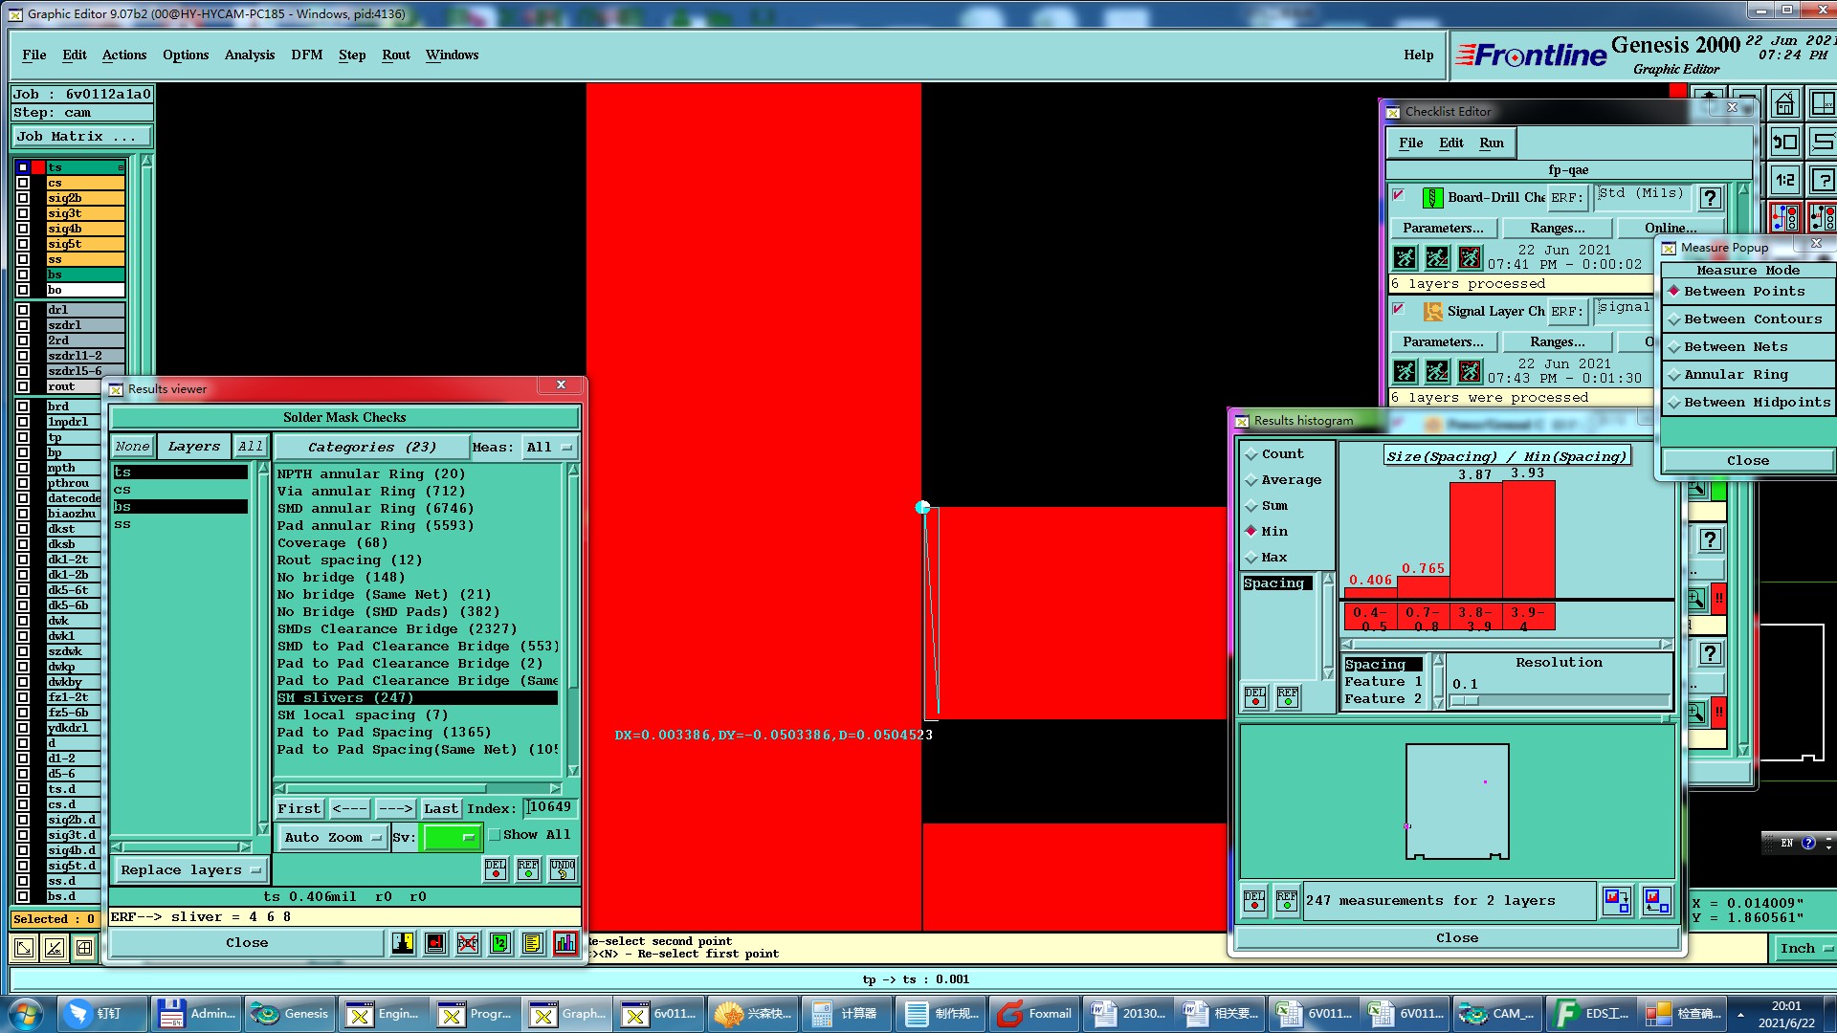Click the red net-connection icon in right toolbar
The width and height of the screenshot is (1837, 1033).
1784,217
